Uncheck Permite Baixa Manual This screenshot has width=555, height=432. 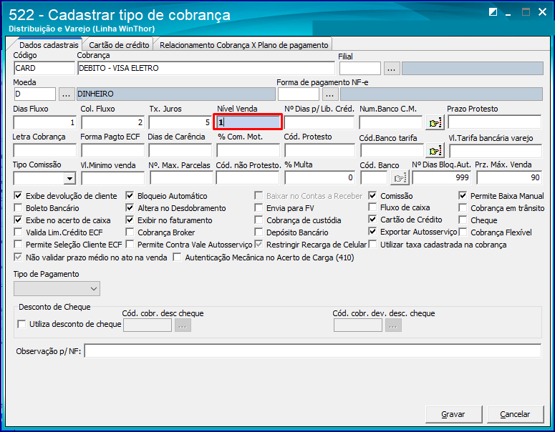[x=463, y=195]
